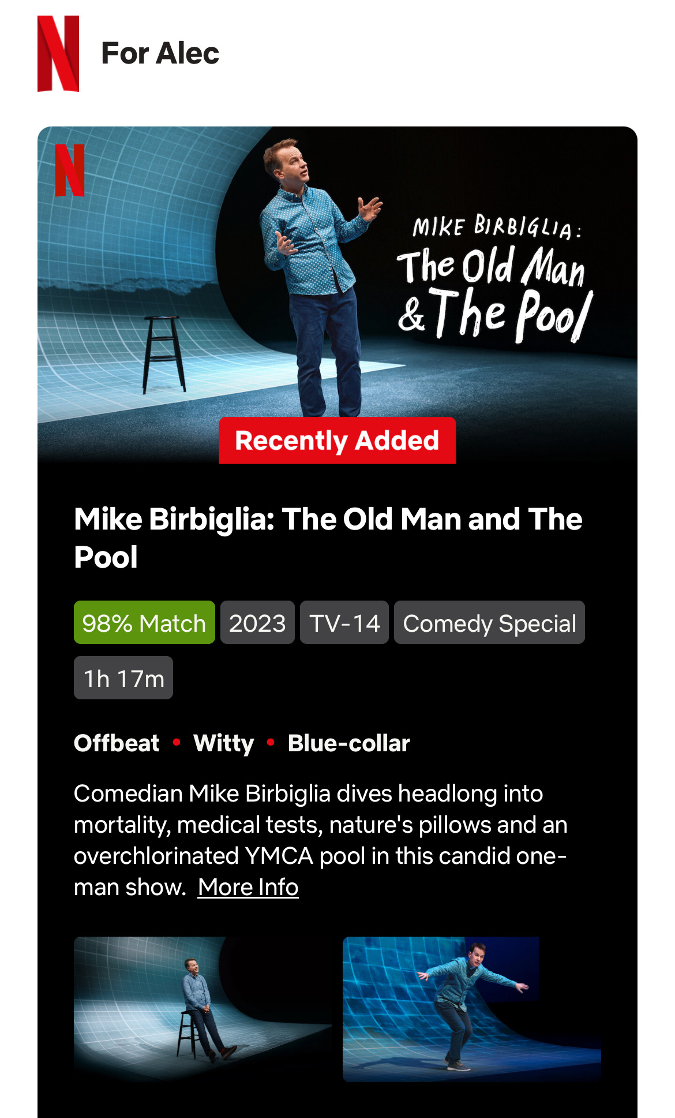
Task: Click the stool in the hero image
Action: click(x=164, y=355)
